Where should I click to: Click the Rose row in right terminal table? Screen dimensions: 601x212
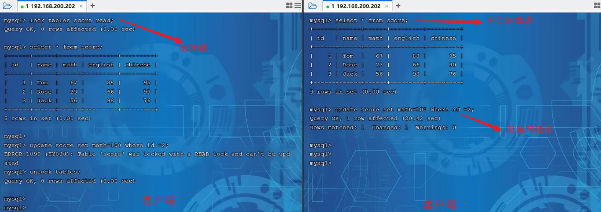[x=386, y=65]
